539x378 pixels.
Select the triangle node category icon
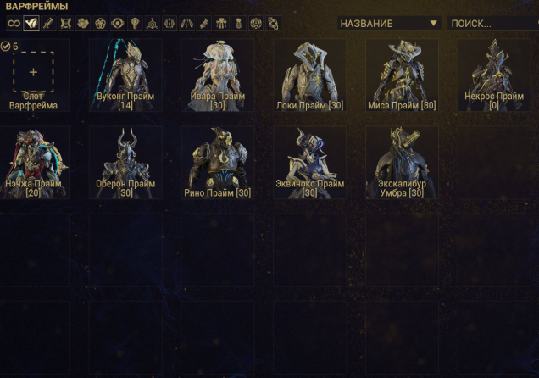pyautogui.click(x=153, y=24)
